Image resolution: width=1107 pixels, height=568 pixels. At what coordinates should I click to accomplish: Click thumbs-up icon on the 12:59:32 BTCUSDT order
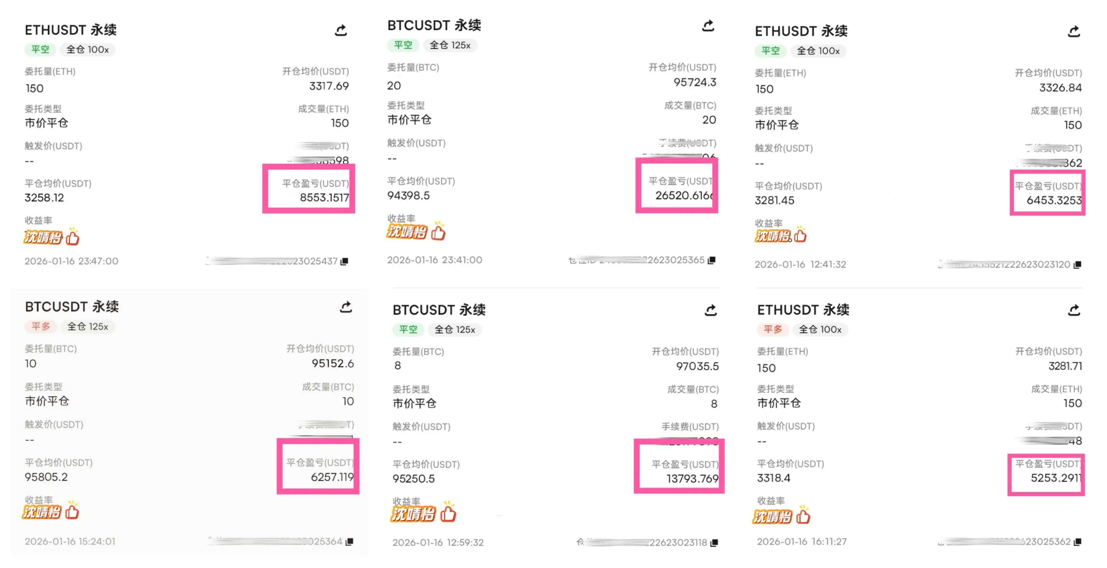[448, 513]
